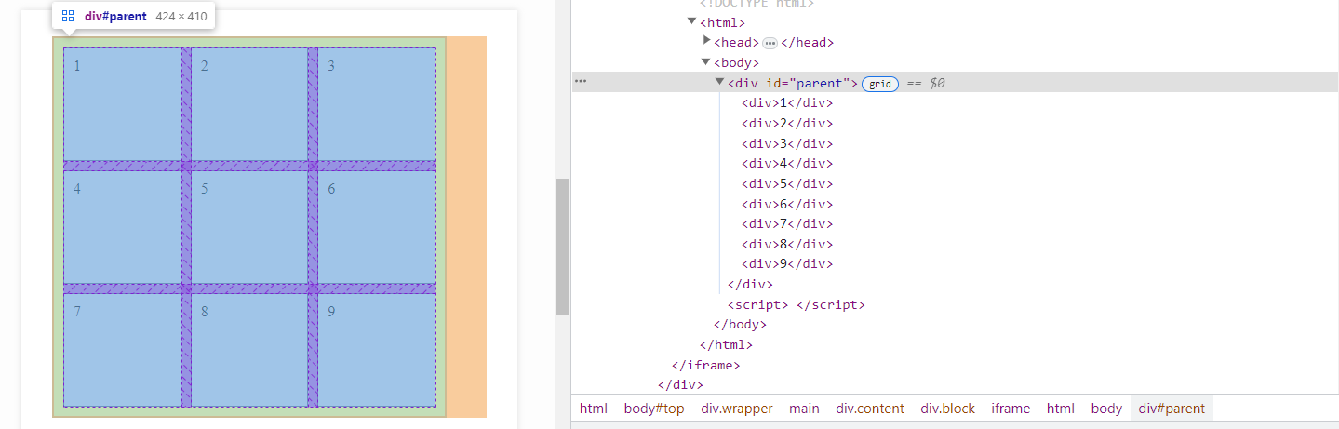Click the vertical scrollbar beside the preview

[x=562, y=247]
